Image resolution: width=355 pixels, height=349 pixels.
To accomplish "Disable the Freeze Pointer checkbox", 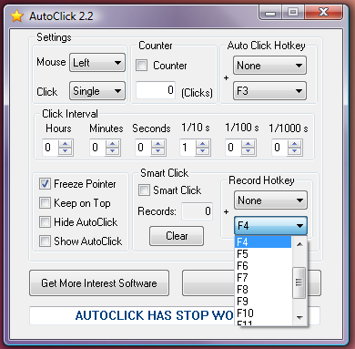I will (x=45, y=184).
